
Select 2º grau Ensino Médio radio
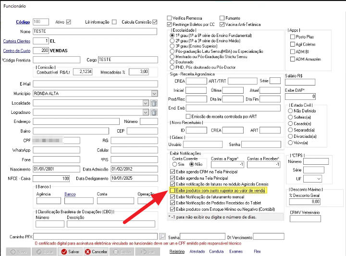click(x=172, y=41)
